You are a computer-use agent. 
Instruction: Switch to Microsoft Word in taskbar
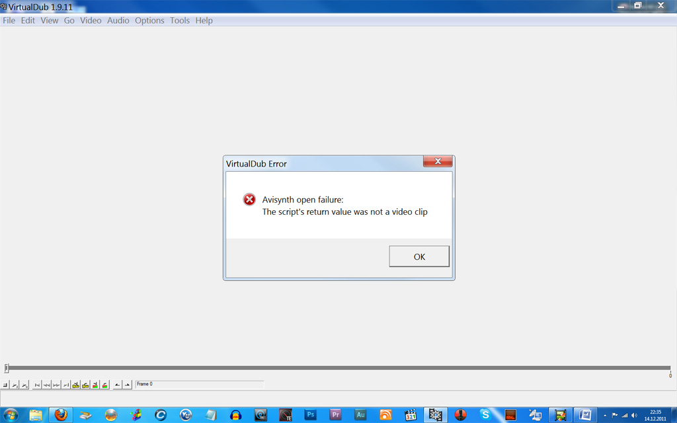coord(585,415)
